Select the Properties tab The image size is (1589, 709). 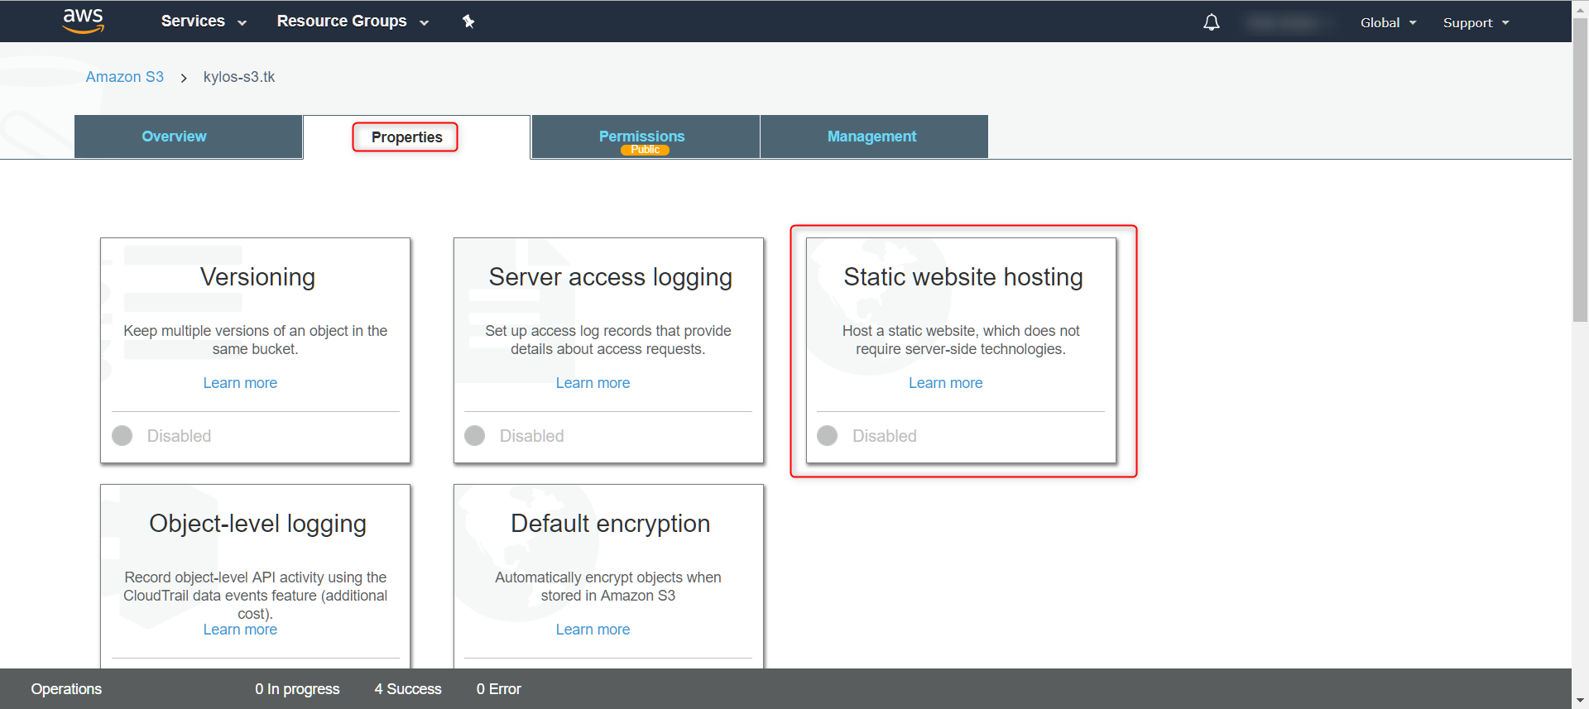click(416, 137)
